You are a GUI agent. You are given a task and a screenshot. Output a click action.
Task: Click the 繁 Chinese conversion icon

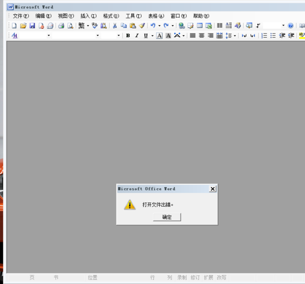pyautogui.click(x=81, y=26)
